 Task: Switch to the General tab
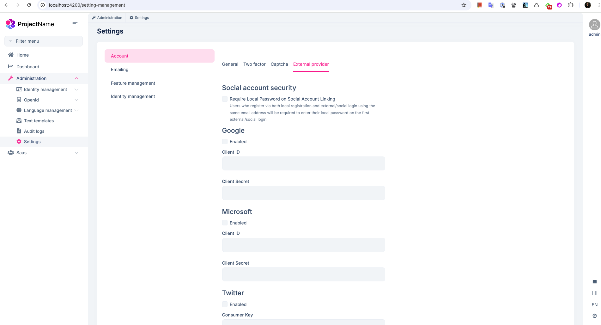[x=230, y=64]
